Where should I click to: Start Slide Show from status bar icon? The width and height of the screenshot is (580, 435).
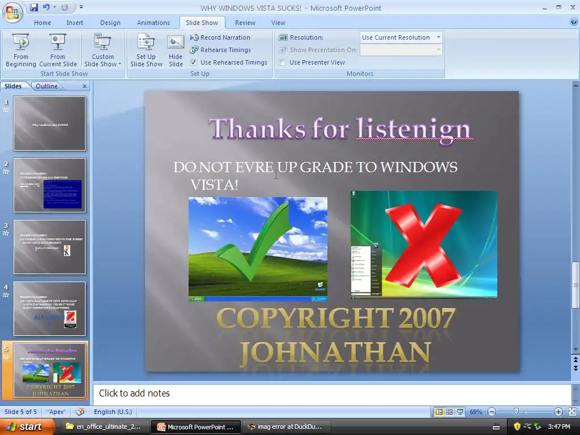pos(460,412)
